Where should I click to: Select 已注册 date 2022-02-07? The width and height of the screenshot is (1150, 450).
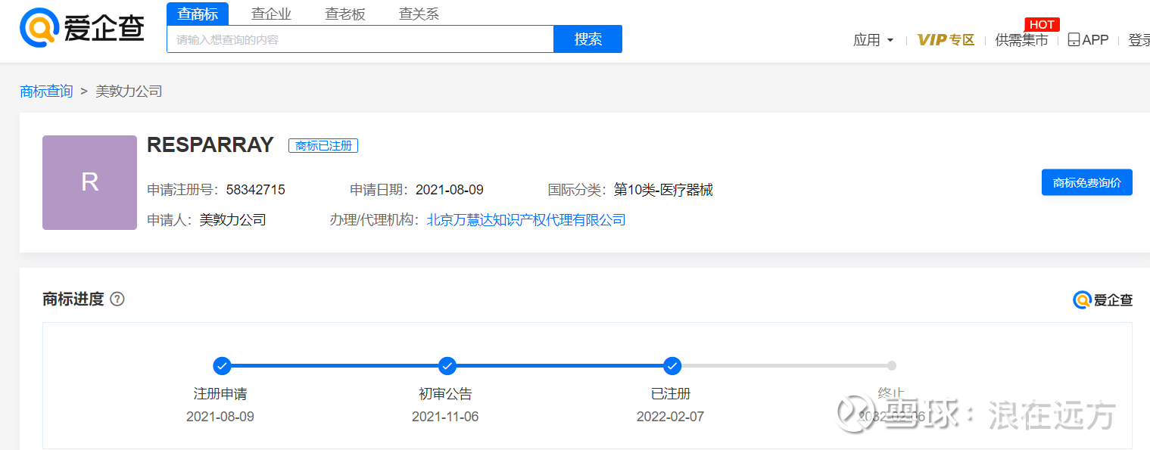click(670, 417)
